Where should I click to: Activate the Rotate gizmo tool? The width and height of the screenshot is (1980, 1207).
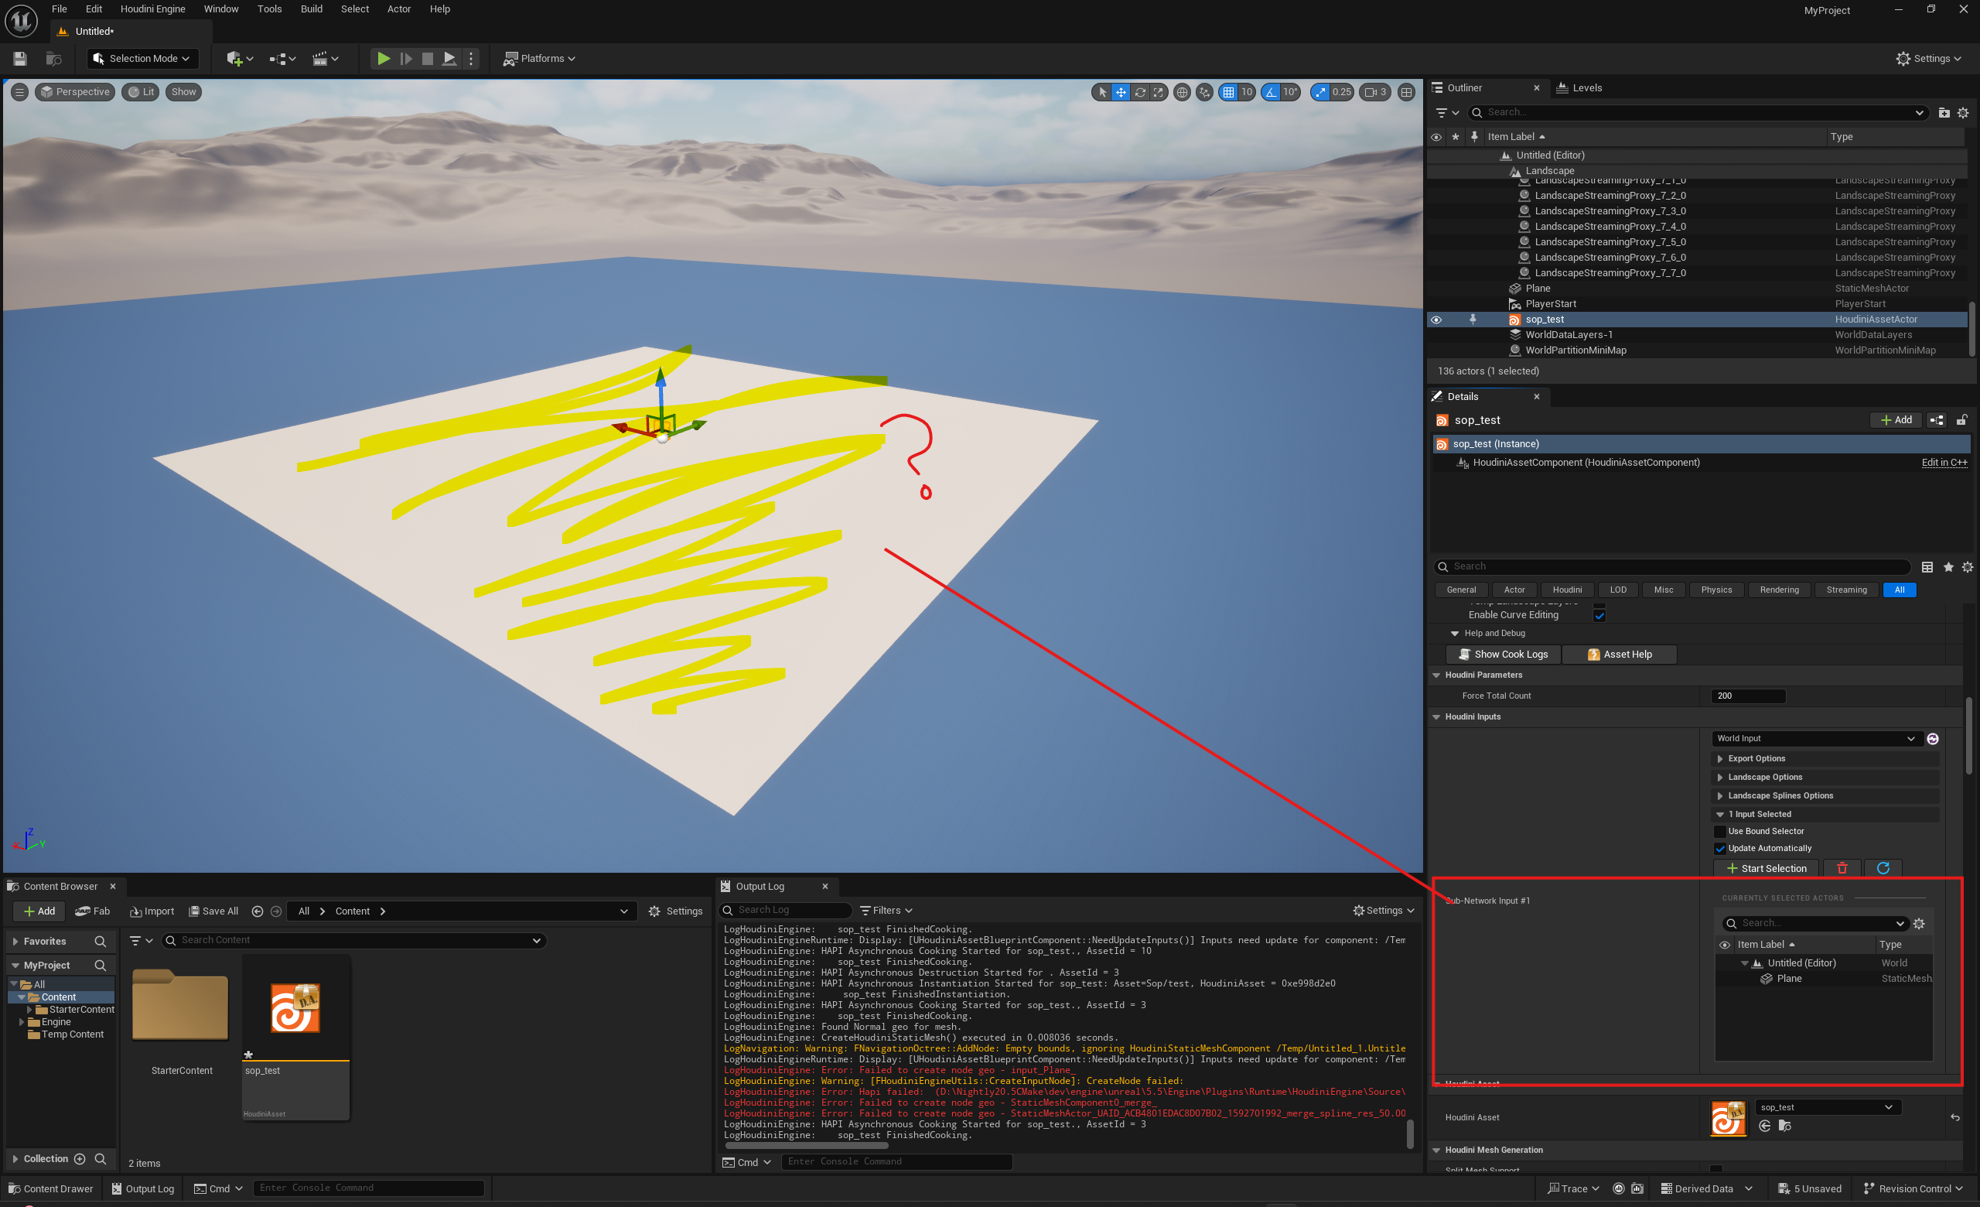point(1139,92)
